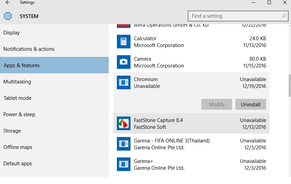
Task: Click the Camera app icon
Action: pos(123,62)
